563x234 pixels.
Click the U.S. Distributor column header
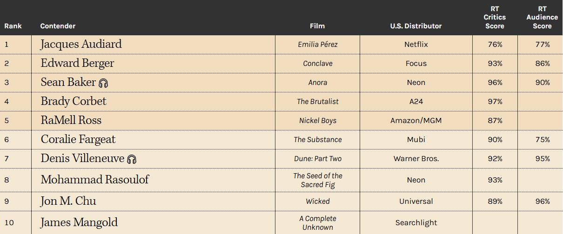tap(416, 26)
